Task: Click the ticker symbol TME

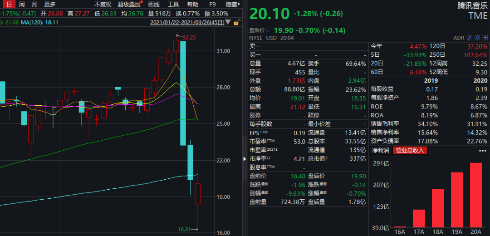Action: (477, 15)
